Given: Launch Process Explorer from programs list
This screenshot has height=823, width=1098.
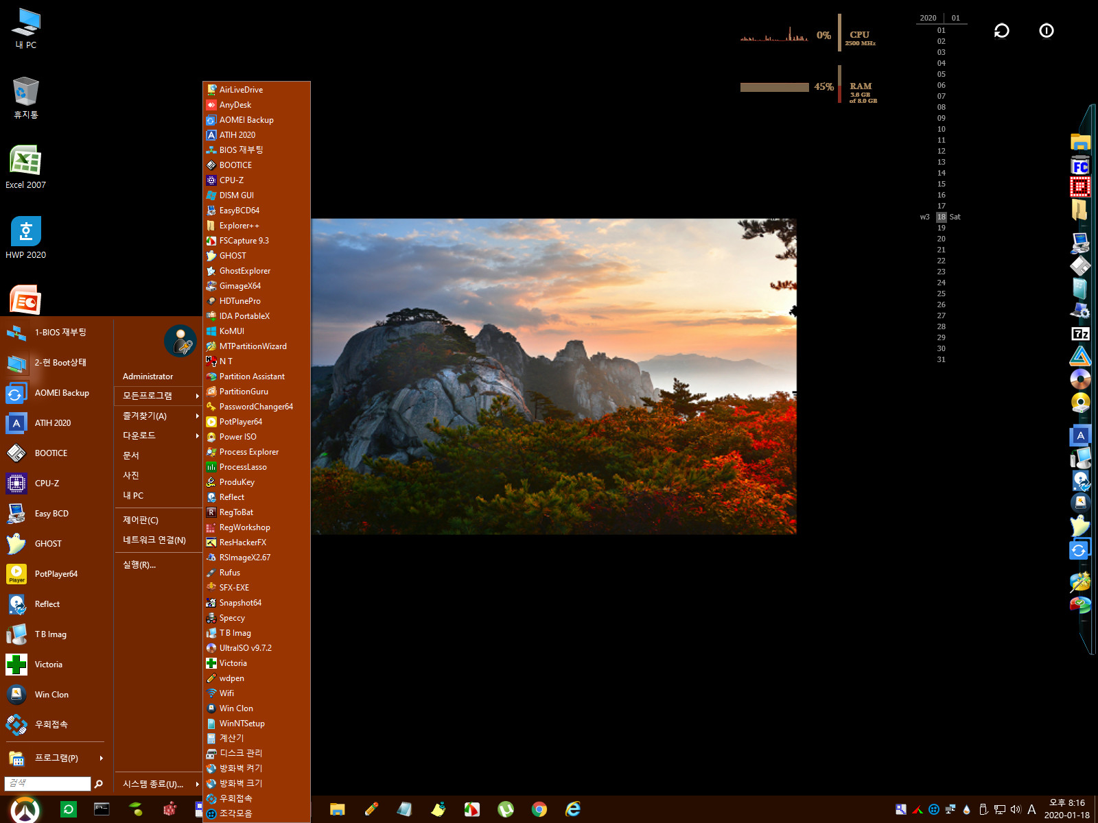Looking at the screenshot, I should [257, 452].
